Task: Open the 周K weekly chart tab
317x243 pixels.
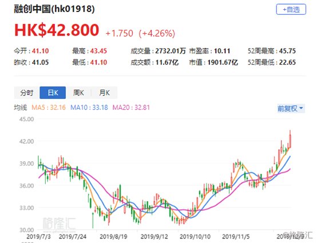Action: click(x=78, y=93)
